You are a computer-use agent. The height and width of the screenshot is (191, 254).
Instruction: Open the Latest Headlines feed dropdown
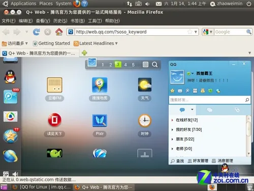pos(96,43)
